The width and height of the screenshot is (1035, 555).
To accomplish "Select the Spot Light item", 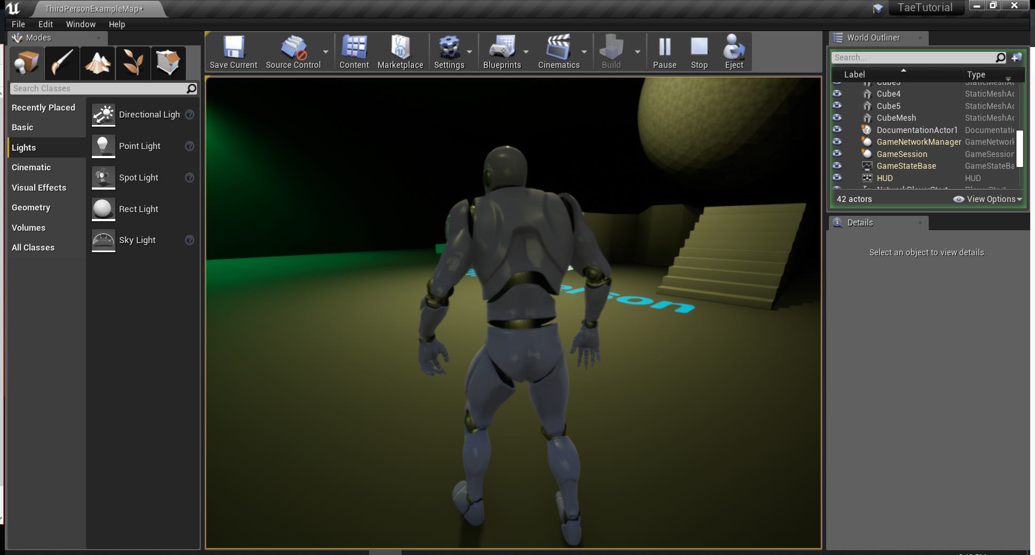I will (143, 178).
